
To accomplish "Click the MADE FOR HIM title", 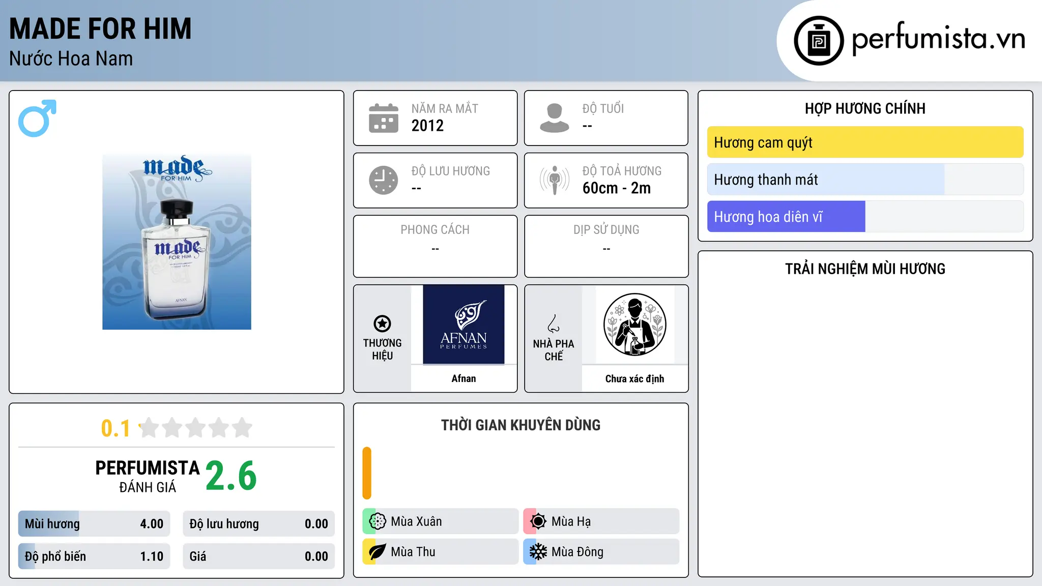I will coord(100,28).
